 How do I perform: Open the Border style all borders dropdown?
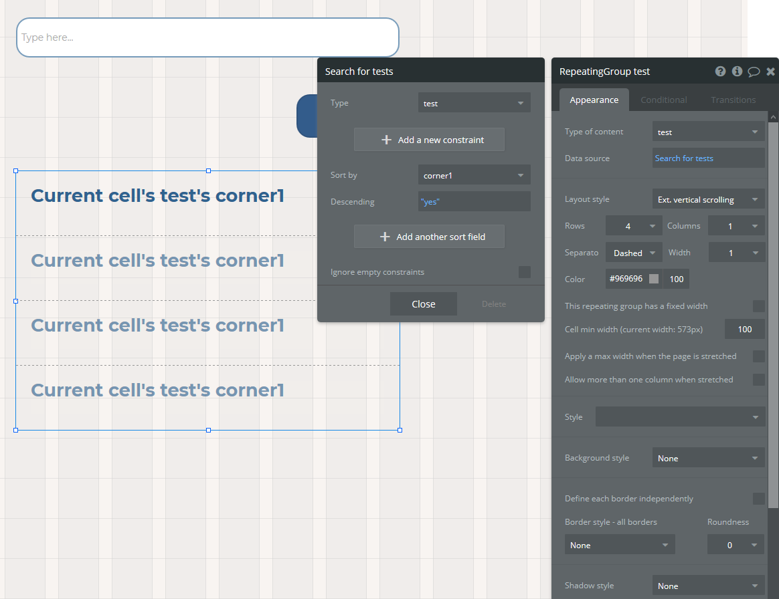coord(620,545)
